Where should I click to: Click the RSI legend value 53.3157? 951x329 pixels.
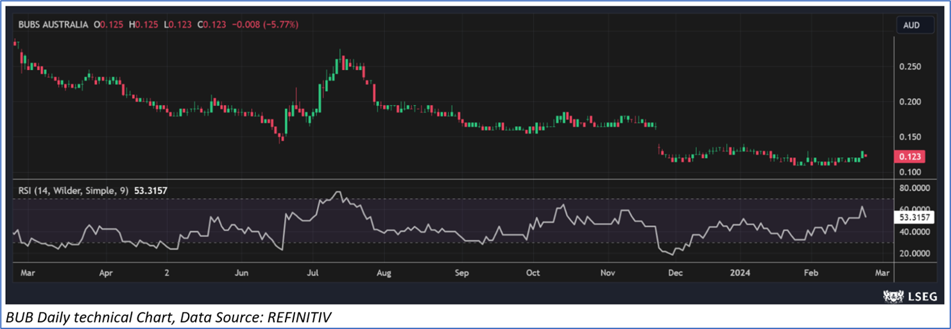click(151, 190)
